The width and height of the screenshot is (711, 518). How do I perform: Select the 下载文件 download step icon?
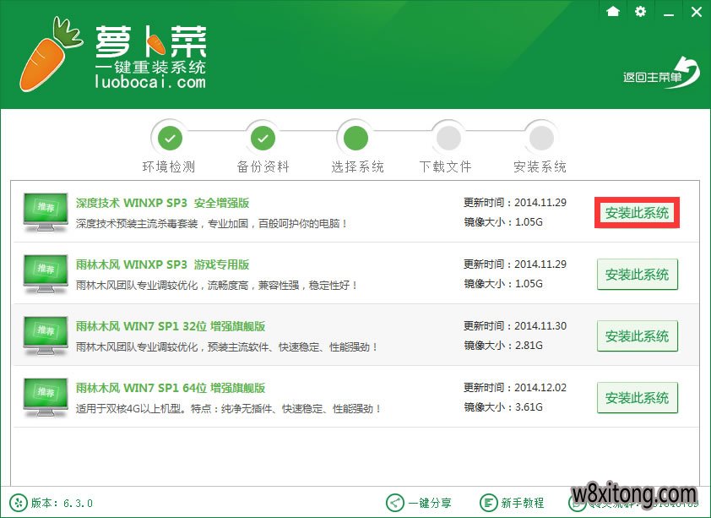(448, 136)
